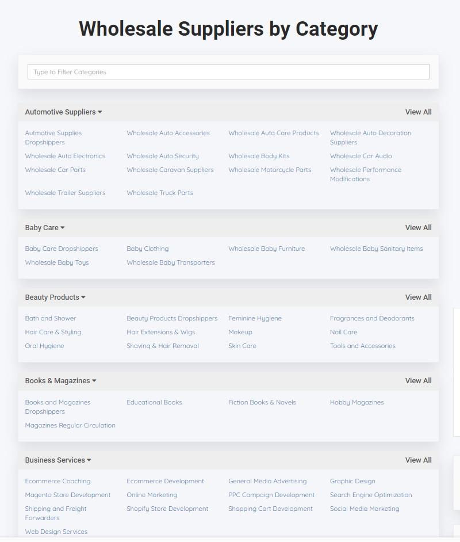The image size is (460, 542).
Task: Go to Wholesale Baby Furniture
Action: tap(267, 249)
